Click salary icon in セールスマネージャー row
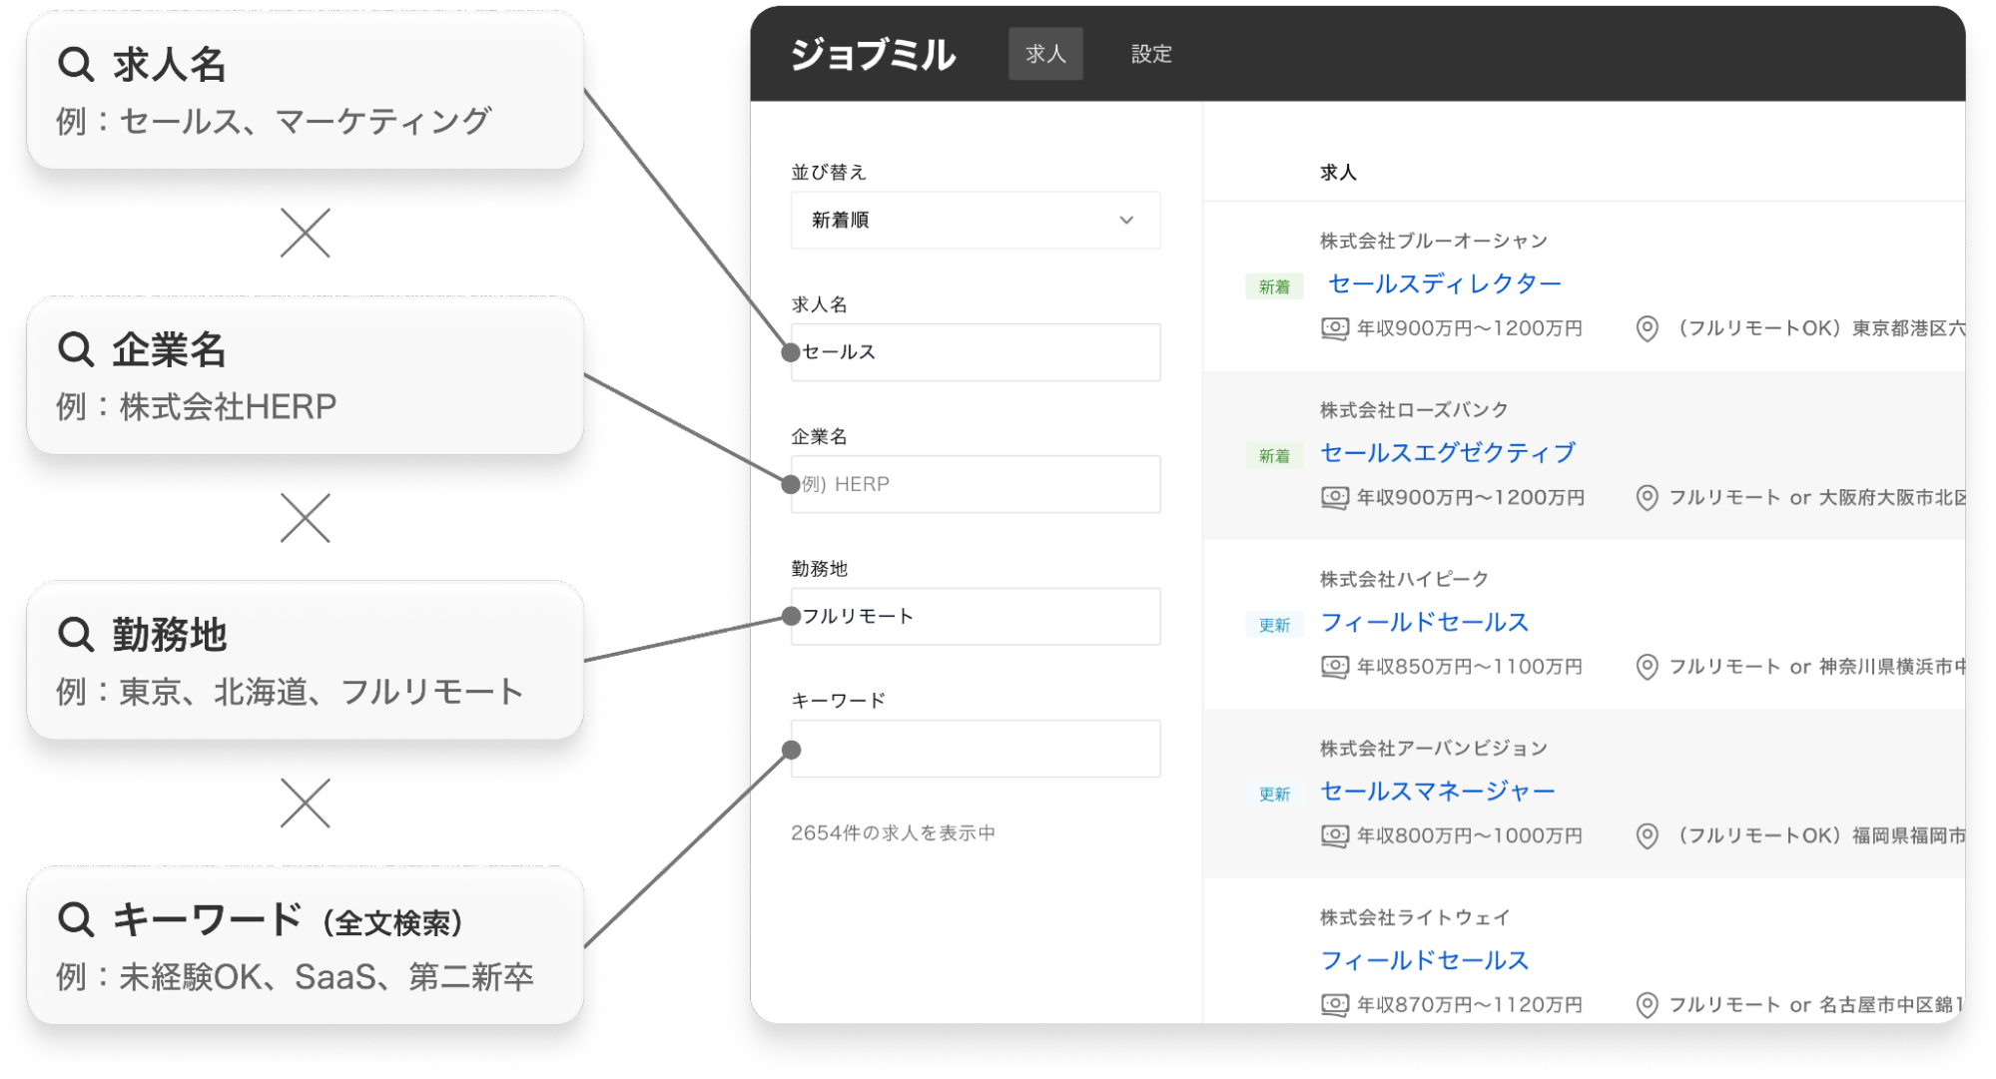 (x=1334, y=835)
